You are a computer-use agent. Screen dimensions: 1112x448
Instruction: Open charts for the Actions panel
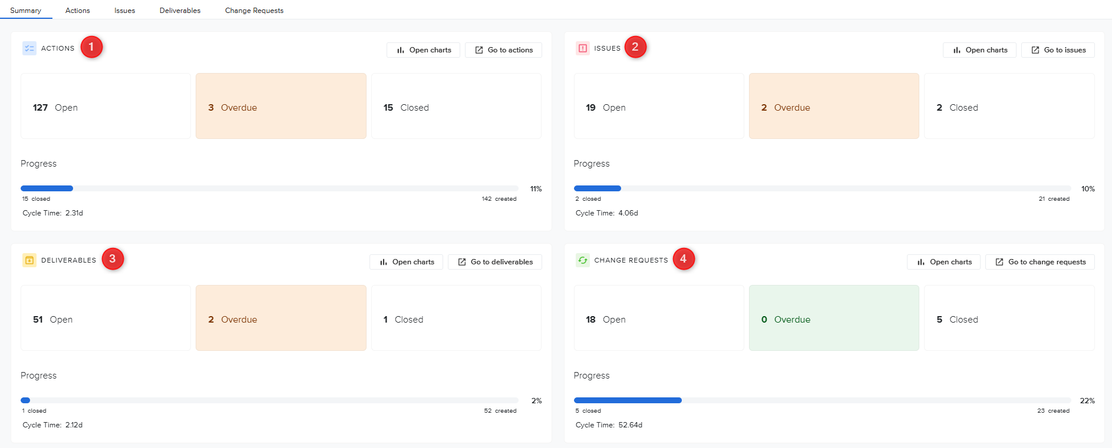point(423,50)
